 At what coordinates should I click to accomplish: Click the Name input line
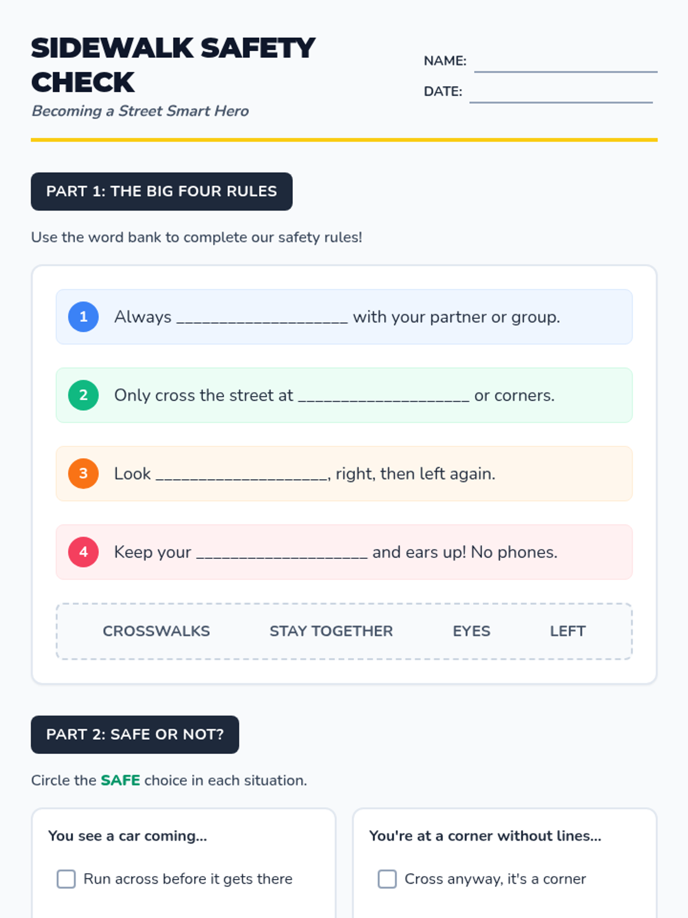click(x=565, y=63)
